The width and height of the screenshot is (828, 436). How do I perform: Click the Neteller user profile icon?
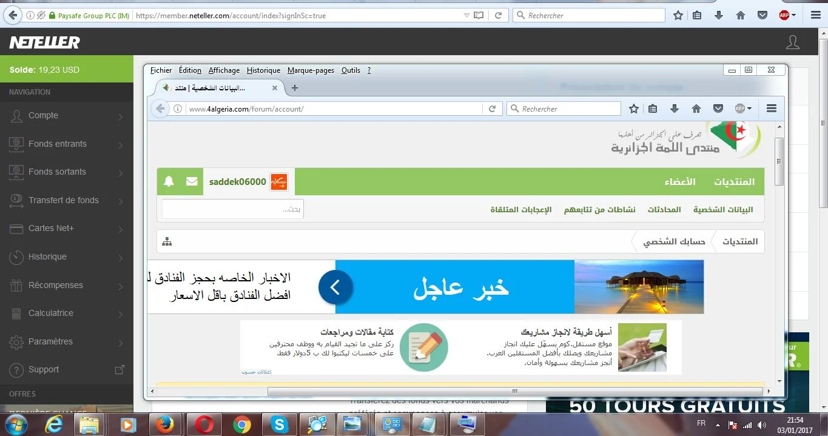[x=792, y=42]
